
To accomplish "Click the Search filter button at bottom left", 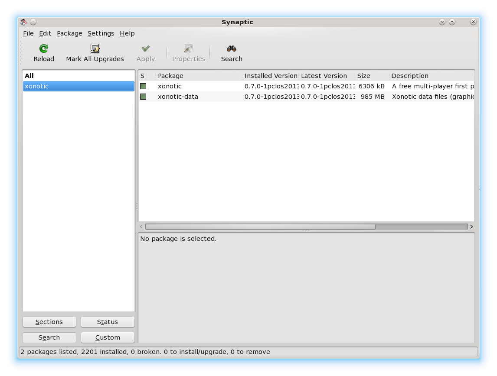I will tap(49, 337).
